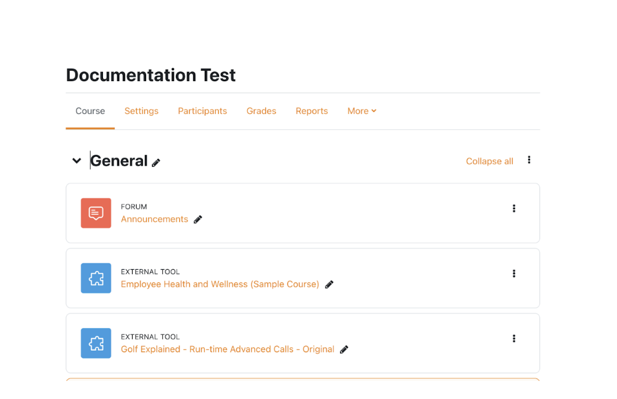Click the Employee Health external tool puzzle icon
Screen dimensions: 617x399
click(x=95, y=278)
